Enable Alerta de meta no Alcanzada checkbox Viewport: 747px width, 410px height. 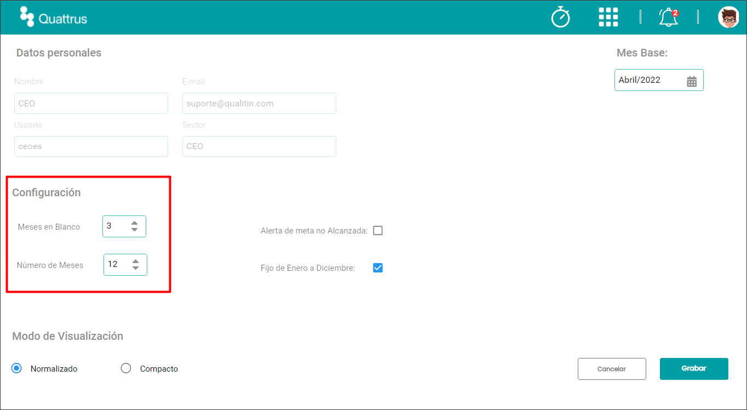click(x=378, y=231)
